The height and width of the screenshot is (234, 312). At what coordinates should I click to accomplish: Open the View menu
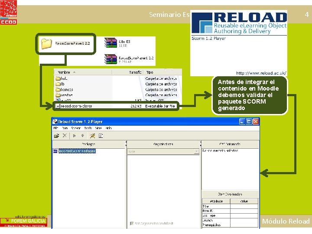(x=98, y=128)
